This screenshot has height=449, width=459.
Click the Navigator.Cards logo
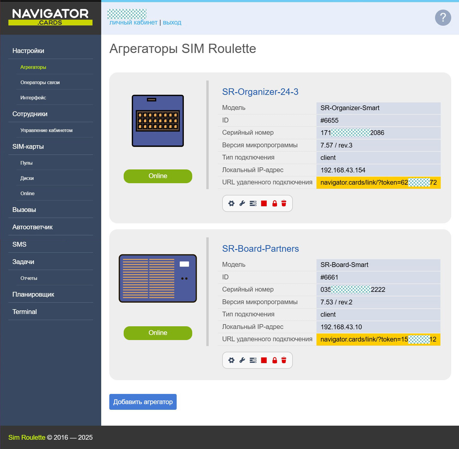[50, 17]
